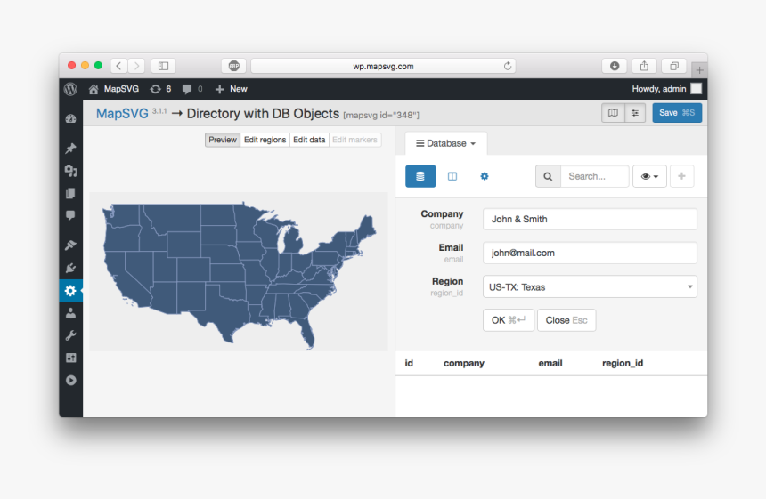Open the Region US-TX: Texas dropdown

pyautogui.click(x=590, y=286)
